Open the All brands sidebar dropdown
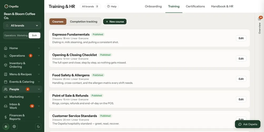The width and height of the screenshot is (264, 132). click(x=22, y=26)
